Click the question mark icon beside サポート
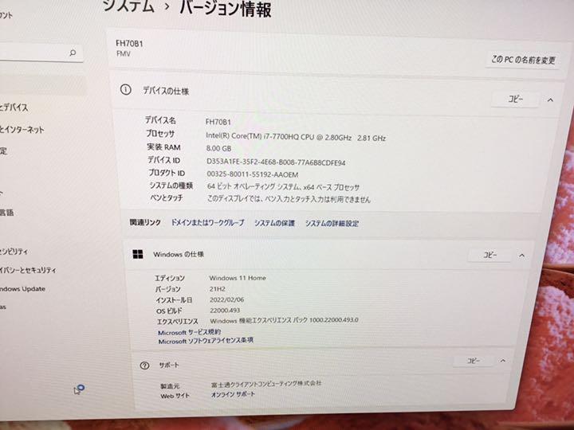The image size is (574, 430). pyautogui.click(x=144, y=365)
